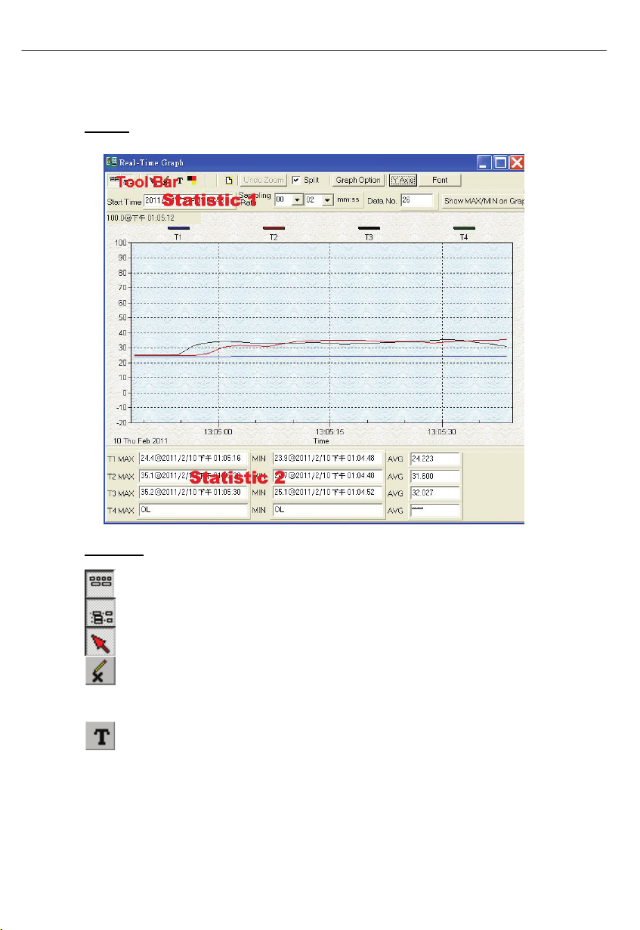640x930 pixels.
Task: Click the large bold T text icon below the window
Action: (100, 737)
